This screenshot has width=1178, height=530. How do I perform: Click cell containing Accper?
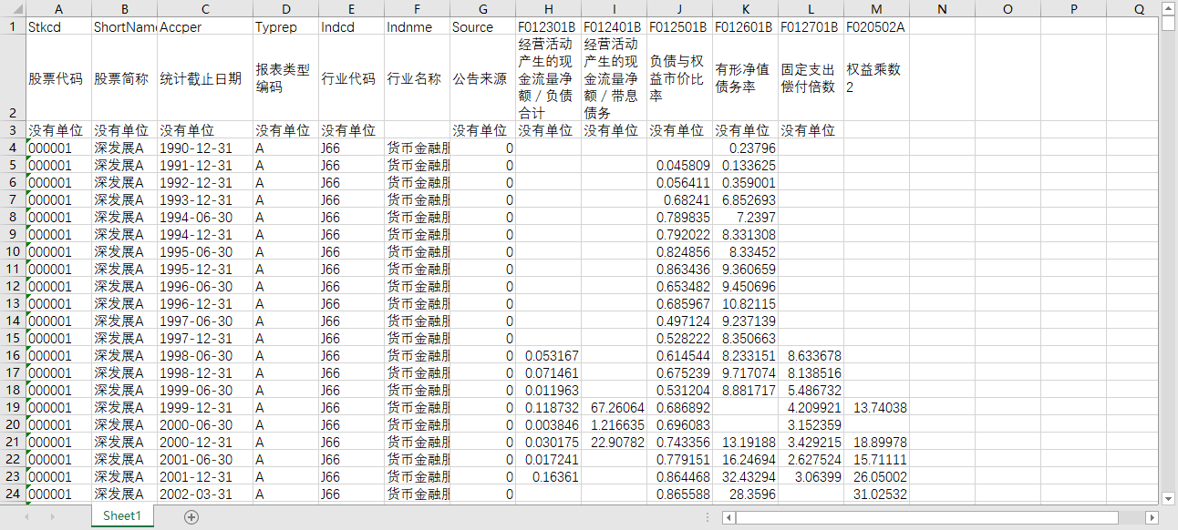pos(205,26)
